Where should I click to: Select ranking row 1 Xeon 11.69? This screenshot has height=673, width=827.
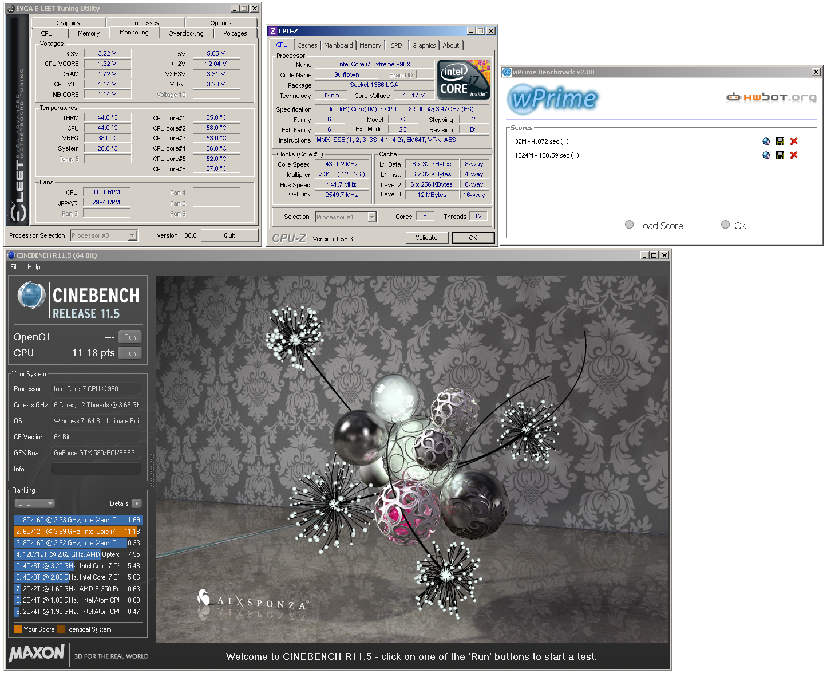pos(78,520)
